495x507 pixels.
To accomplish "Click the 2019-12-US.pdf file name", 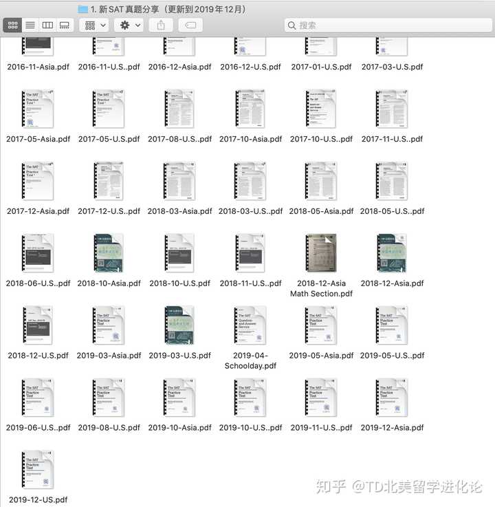I will (38, 499).
